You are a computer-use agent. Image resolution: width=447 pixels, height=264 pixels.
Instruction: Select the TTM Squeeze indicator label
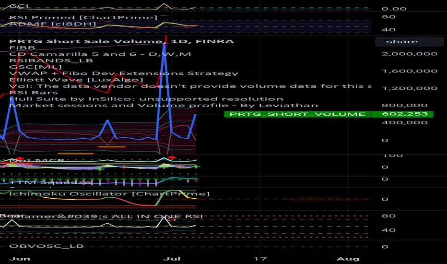pyautogui.click(x=50, y=182)
